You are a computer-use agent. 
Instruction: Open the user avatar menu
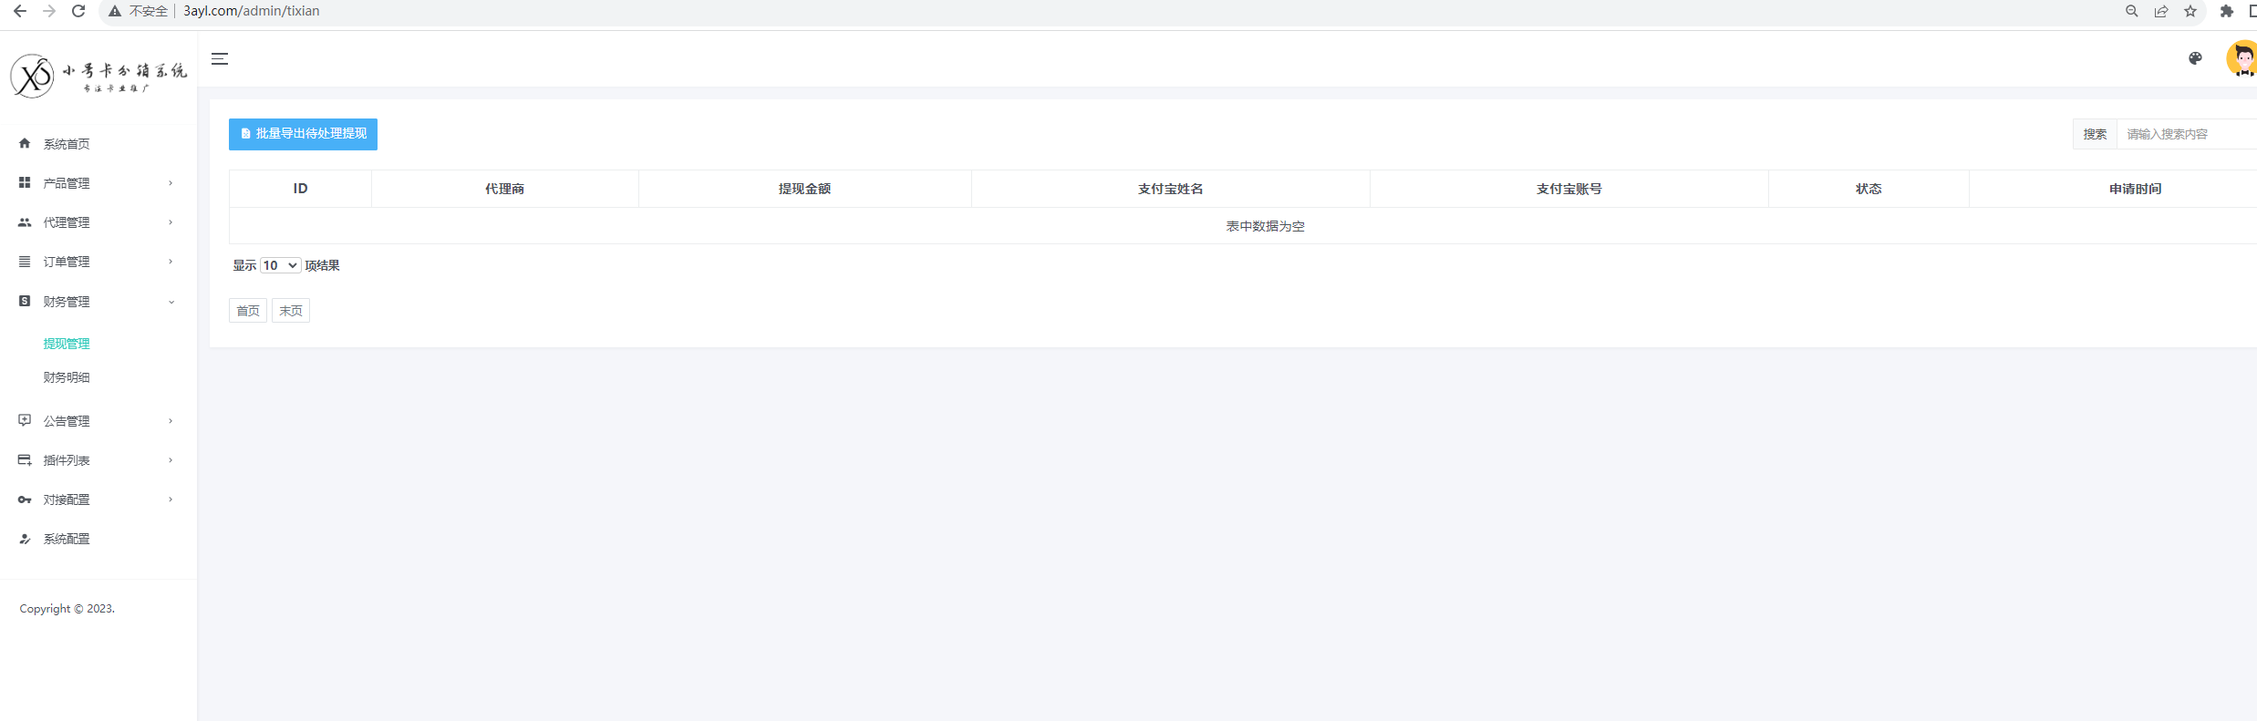[x=2242, y=58]
